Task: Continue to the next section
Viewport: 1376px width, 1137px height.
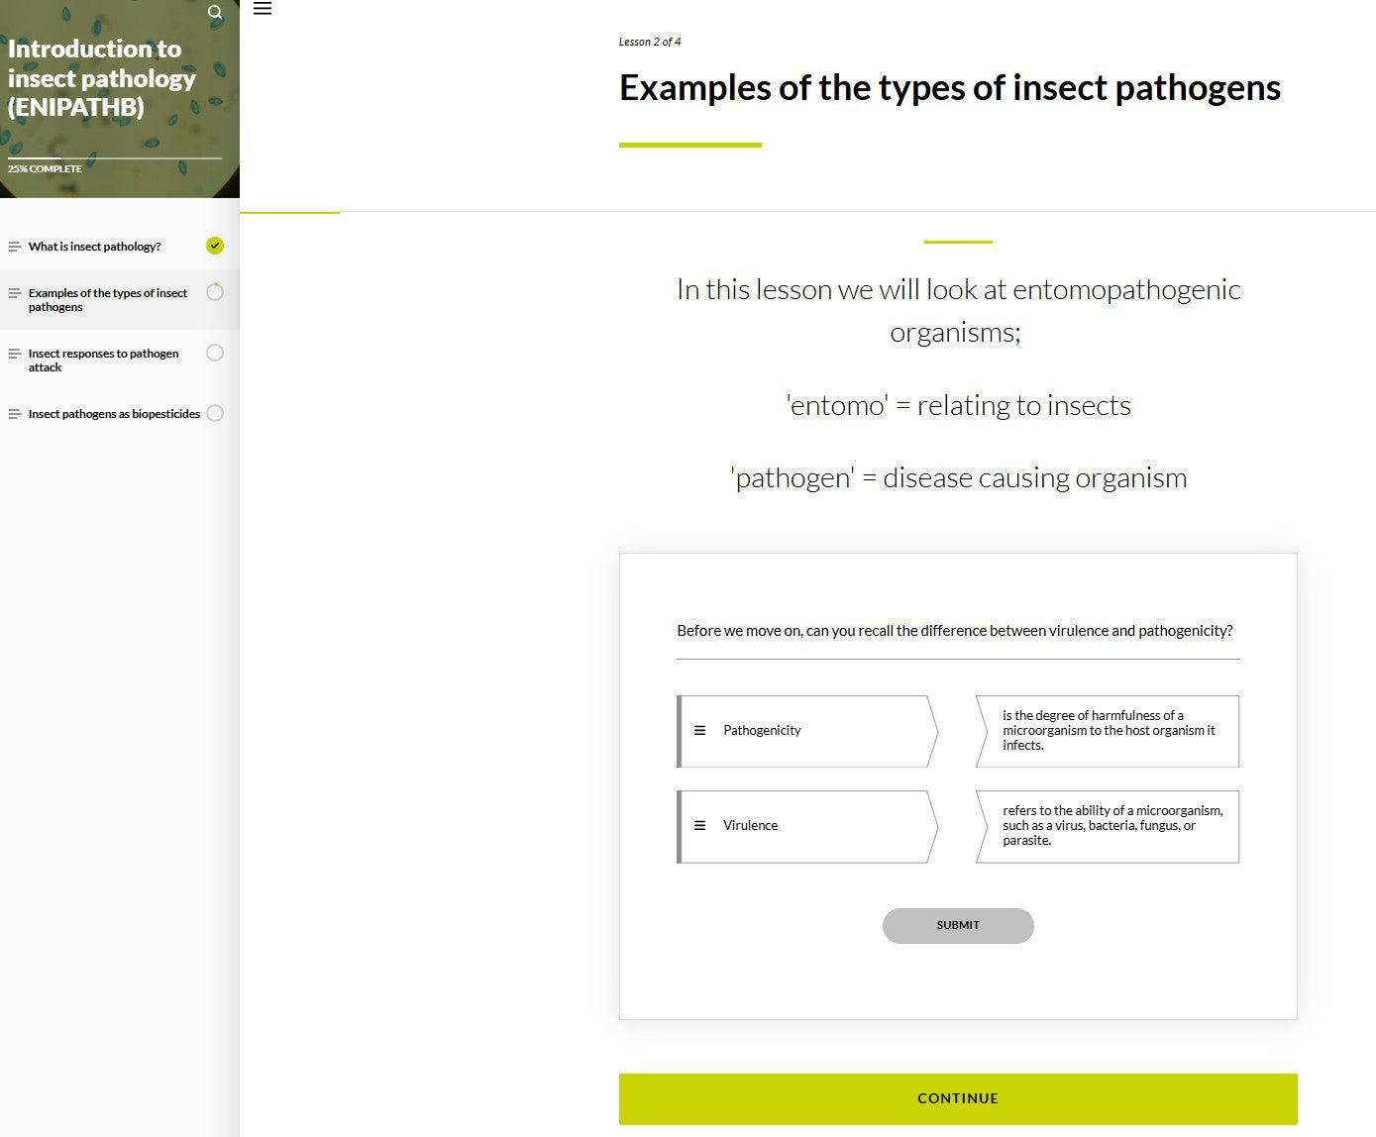Action: pos(957,1098)
